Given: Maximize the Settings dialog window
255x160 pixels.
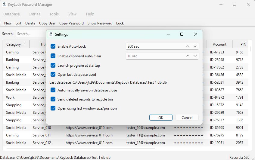Looking at the screenshot, I should (x=182, y=34).
